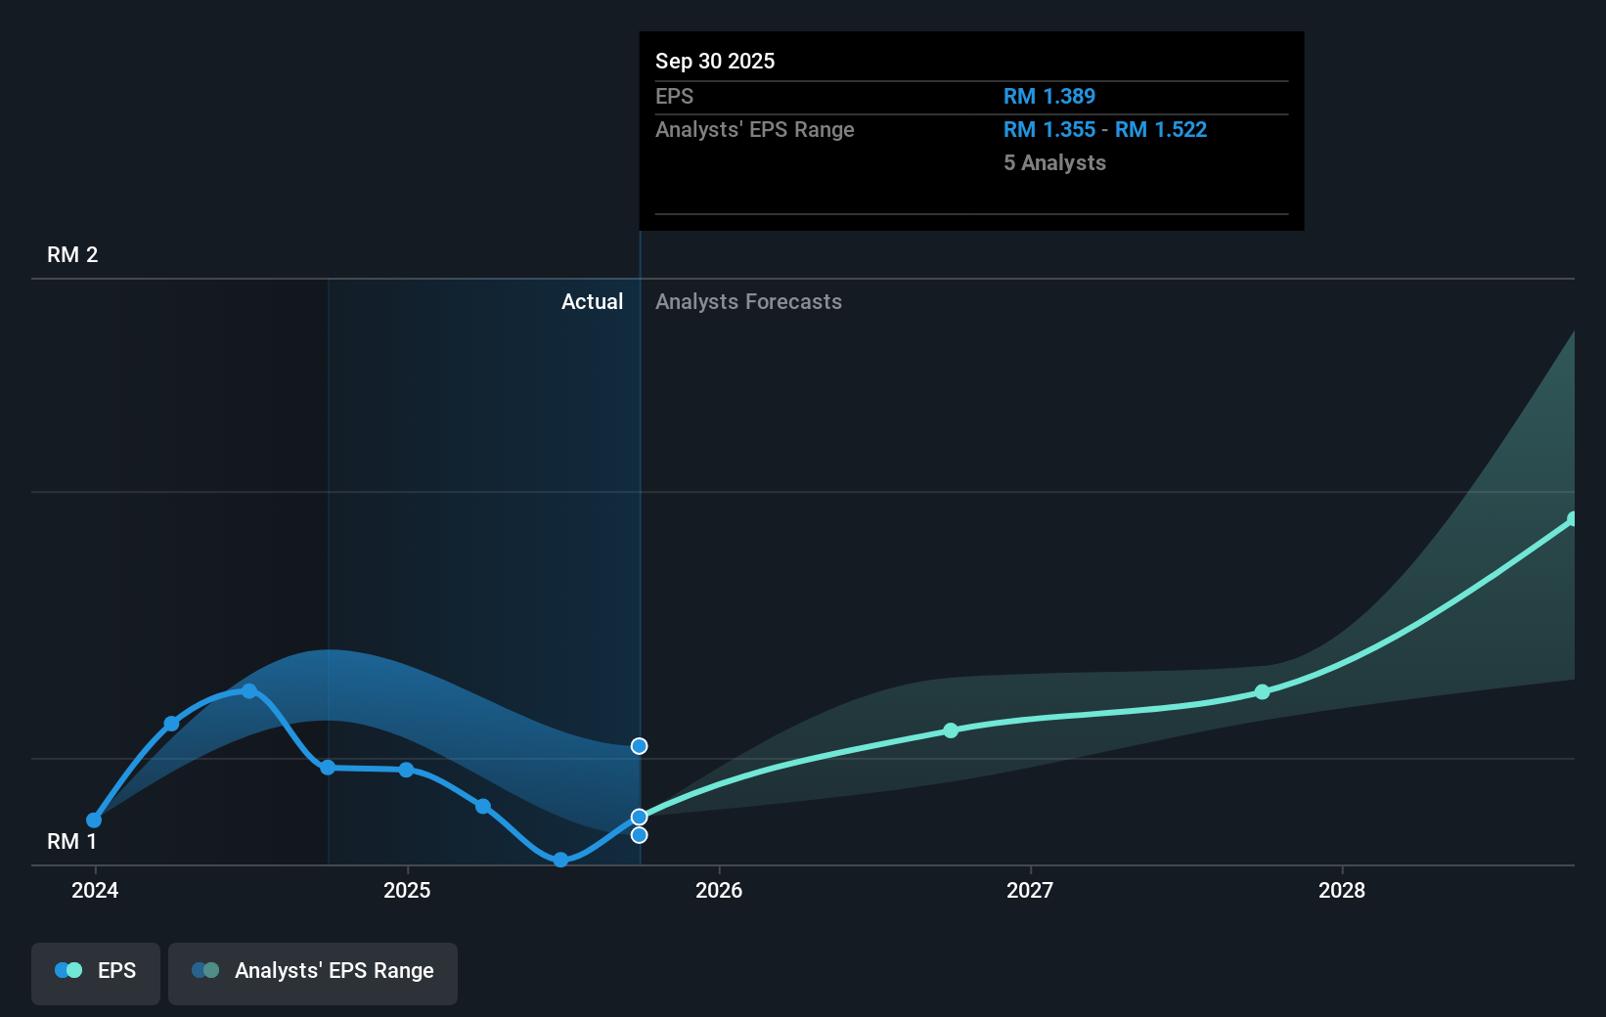Toggle Analysts' EPS Range visibility
The width and height of the screenshot is (1606, 1017).
coord(313,971)
